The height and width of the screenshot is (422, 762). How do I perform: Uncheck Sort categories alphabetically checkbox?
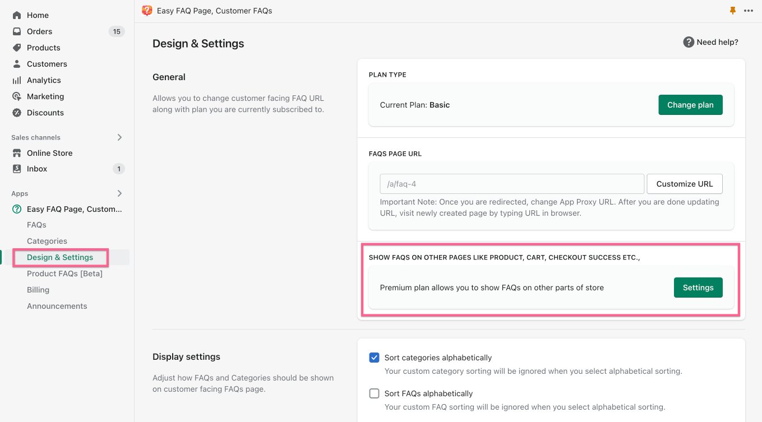(374, 358)
